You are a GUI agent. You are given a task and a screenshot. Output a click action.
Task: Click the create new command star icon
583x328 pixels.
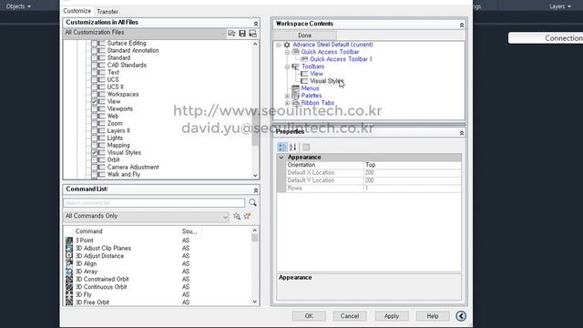click(x=248, y=216)
